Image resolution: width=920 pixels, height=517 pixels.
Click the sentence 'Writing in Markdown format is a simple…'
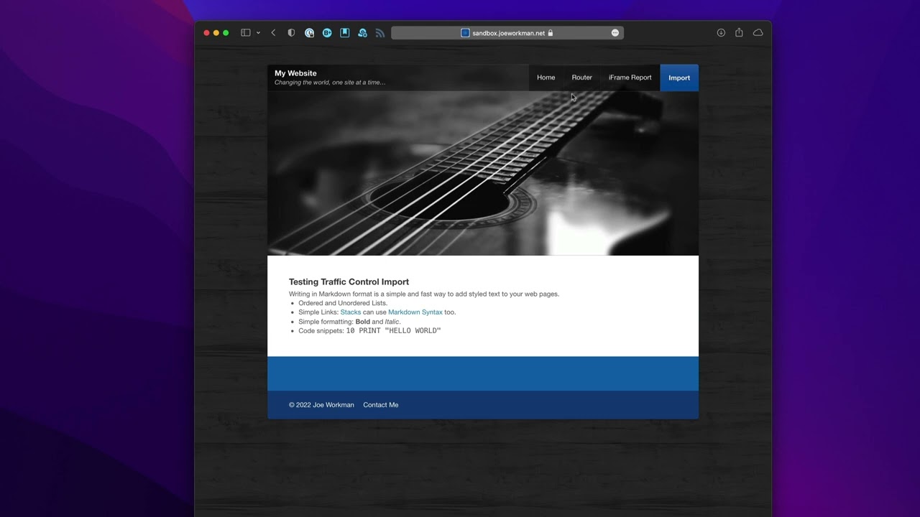click(x=424, y=294)
